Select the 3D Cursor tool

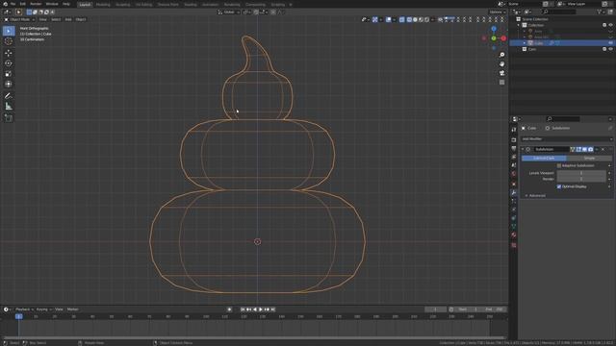(9, 41)
